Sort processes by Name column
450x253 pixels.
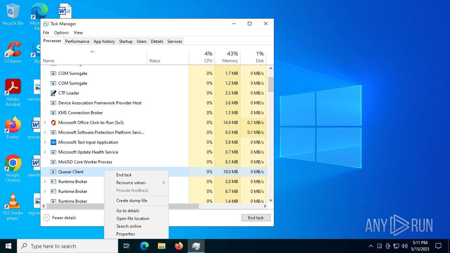pyautogui.click(x=94, y=58)
